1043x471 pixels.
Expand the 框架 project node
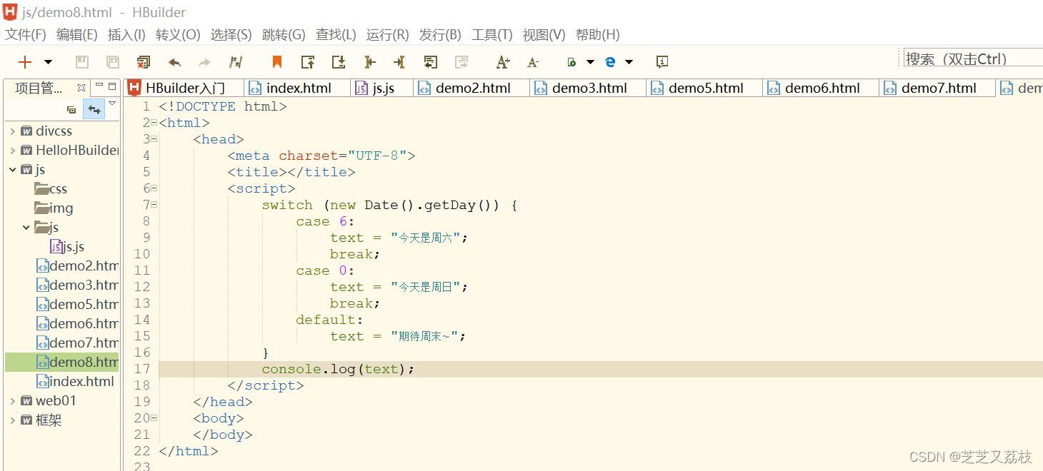coord(12,420)
